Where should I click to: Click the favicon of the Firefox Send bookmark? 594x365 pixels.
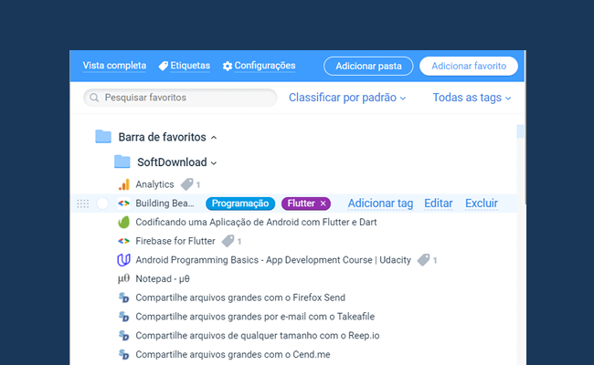pyautogui.click(x=124, y=297)
